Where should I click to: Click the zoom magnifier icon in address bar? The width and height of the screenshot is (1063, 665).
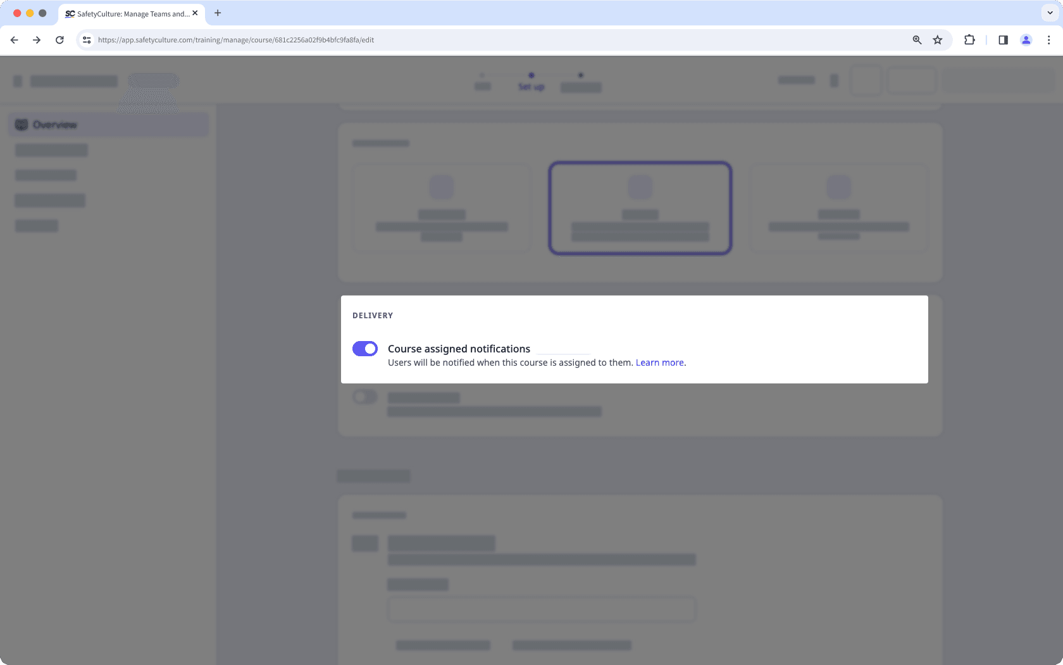916,39
